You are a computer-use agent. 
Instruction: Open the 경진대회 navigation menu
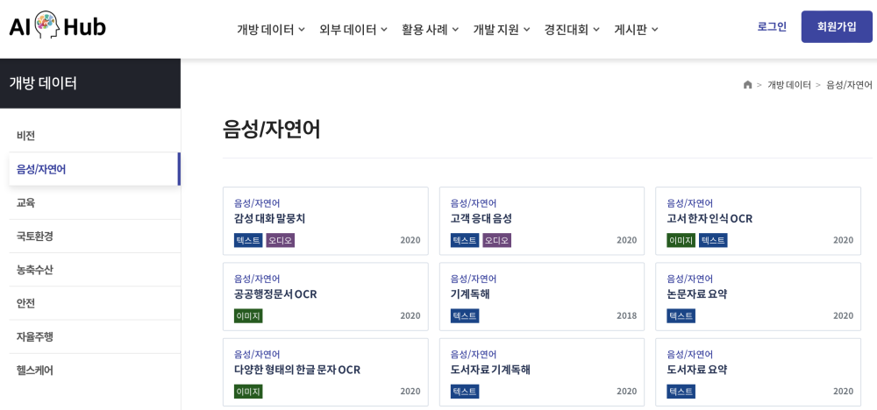tap(571, 29)
